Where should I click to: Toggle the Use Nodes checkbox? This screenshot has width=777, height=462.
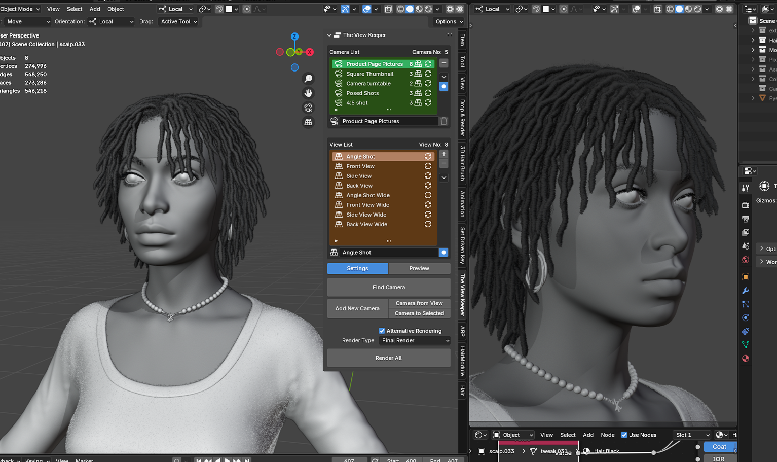624,435
